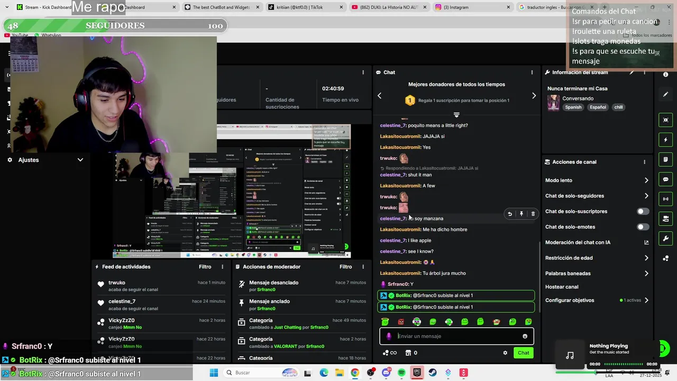Open Acciones de moderador three-dot menu
Screen dimensions: 677x381
tap(363, 267)
